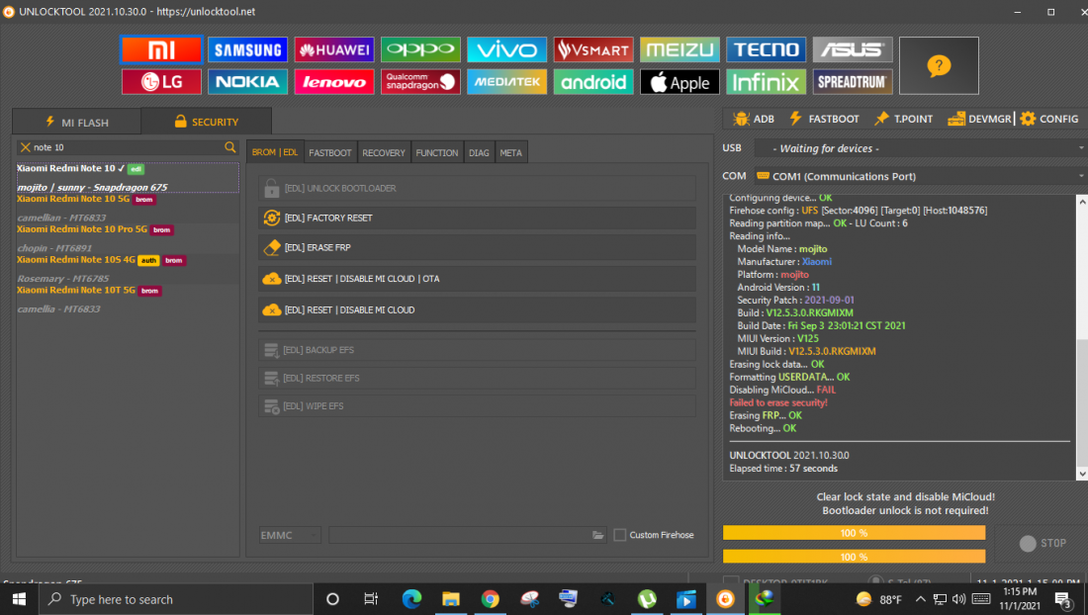Open the ADB tool button
Image resolution: width=1088 pixels, height=615 pixels.
point(754,119)
